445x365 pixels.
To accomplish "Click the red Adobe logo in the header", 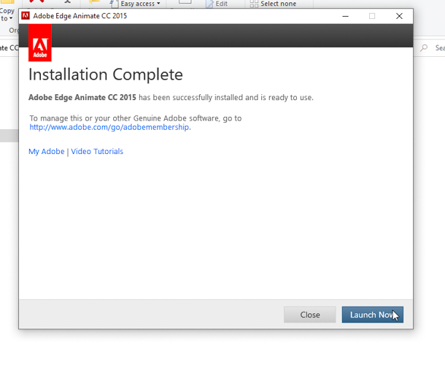I will (40, 43).
